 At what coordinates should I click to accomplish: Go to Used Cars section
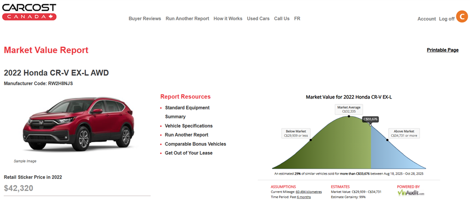point(258,19)
